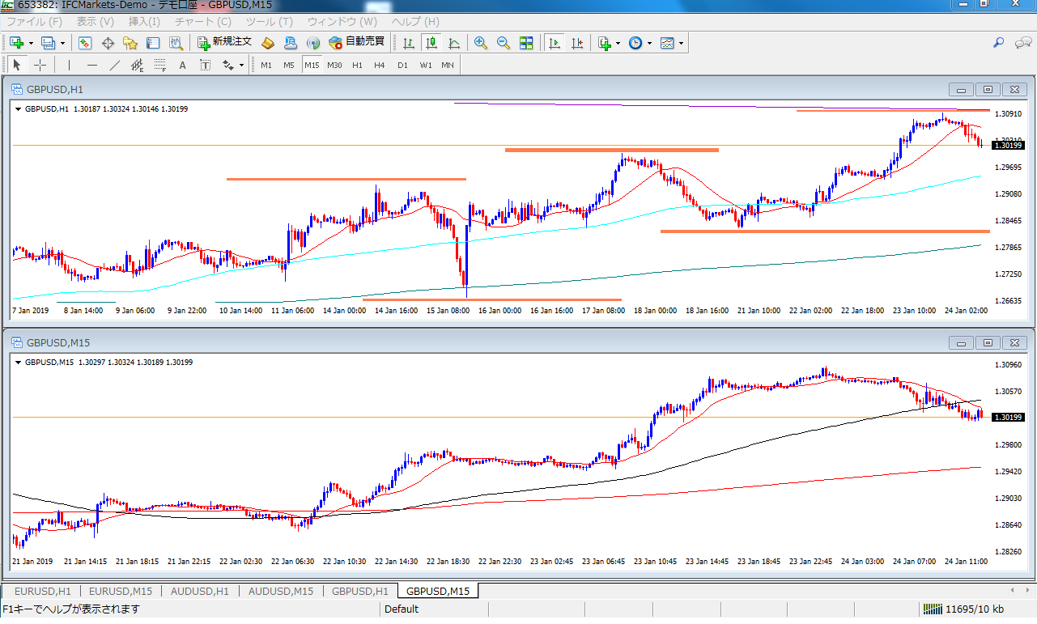Switch chart to MN timeframe
The width and height of the screenshot is (1037, 624).
(448, 65)
